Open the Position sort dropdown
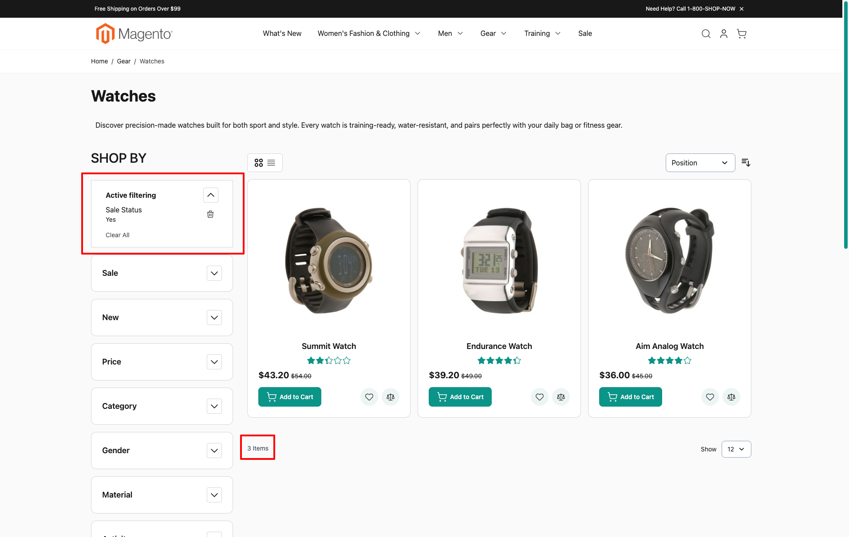This screenshot has height=537, width=849. pos(700,162)
